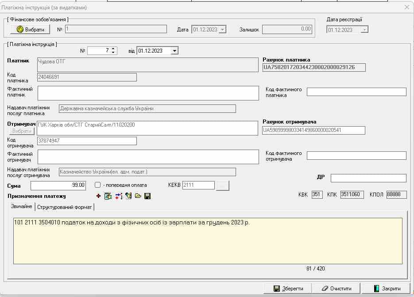The height and width of the screenshot is (297, 414).
Task: Click the Надавач платіжних послуг платника field
Action: coord(147,108)
